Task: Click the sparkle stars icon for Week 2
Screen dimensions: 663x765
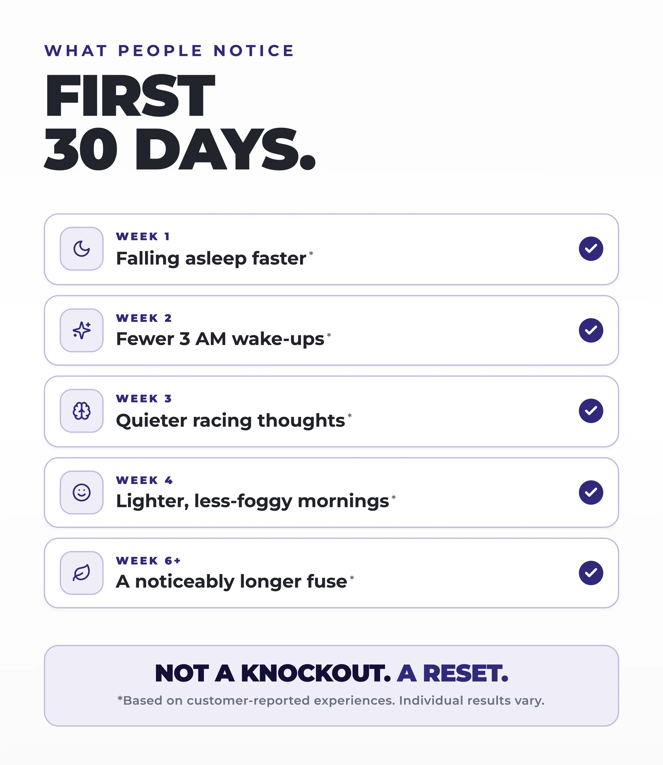Action: pyautogui.click(x=81, y=330)
